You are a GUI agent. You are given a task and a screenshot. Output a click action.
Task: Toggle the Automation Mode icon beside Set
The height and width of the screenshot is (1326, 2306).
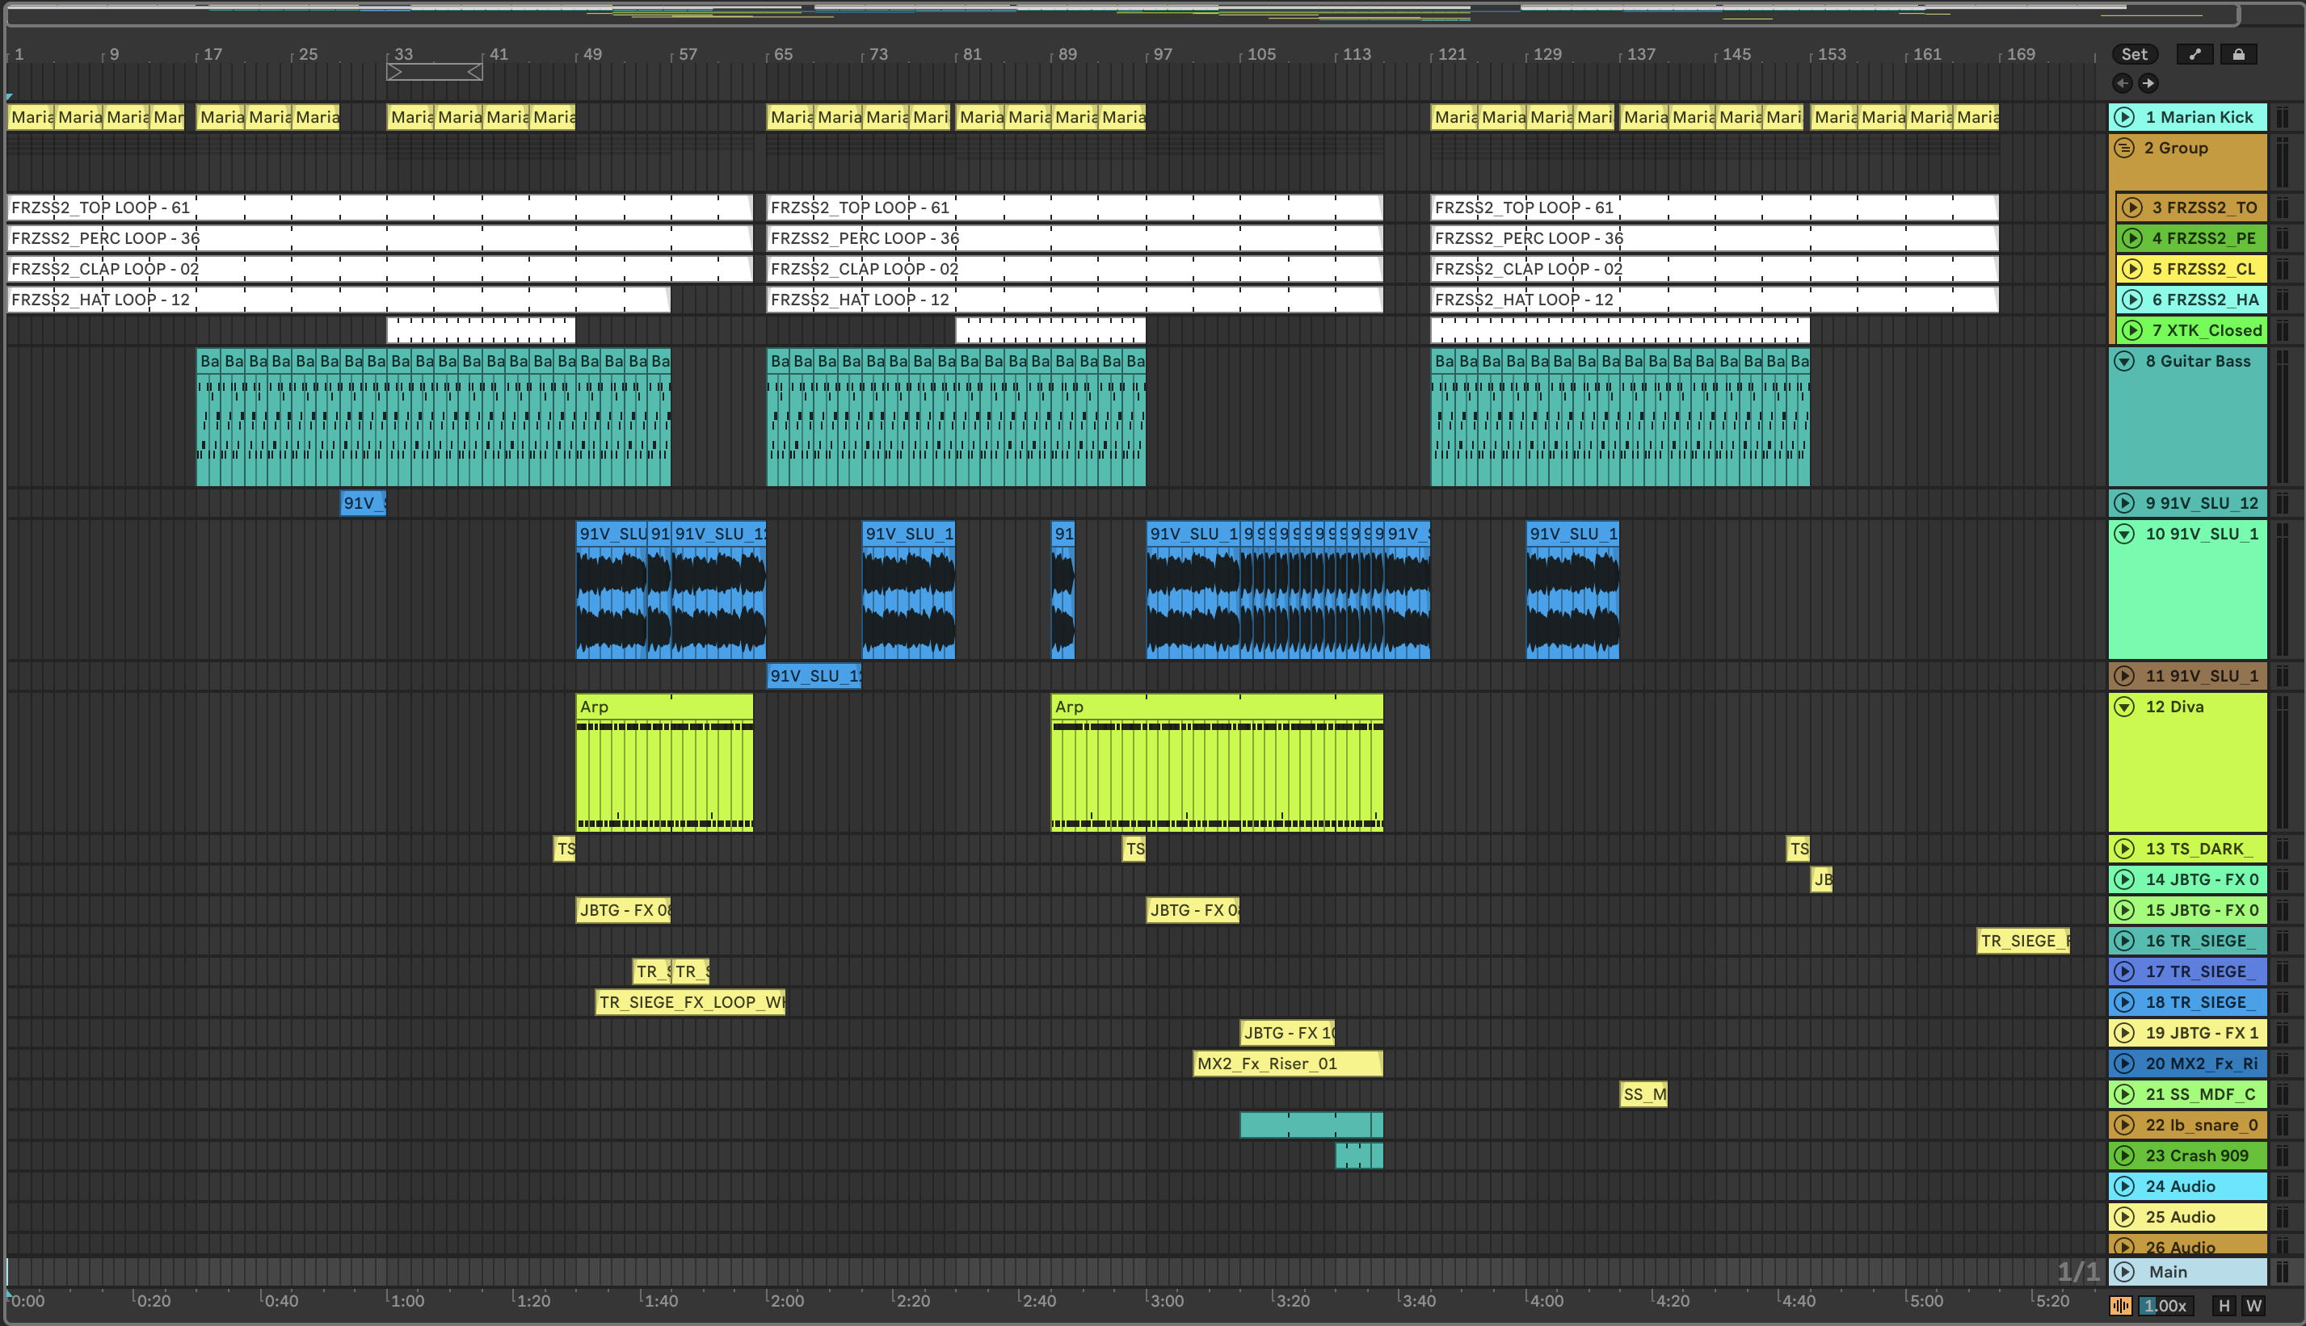click(2194, 54)
